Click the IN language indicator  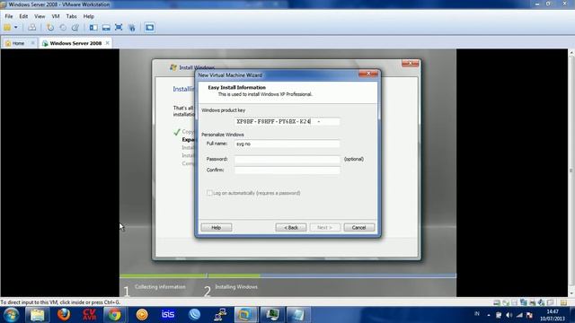477,314
